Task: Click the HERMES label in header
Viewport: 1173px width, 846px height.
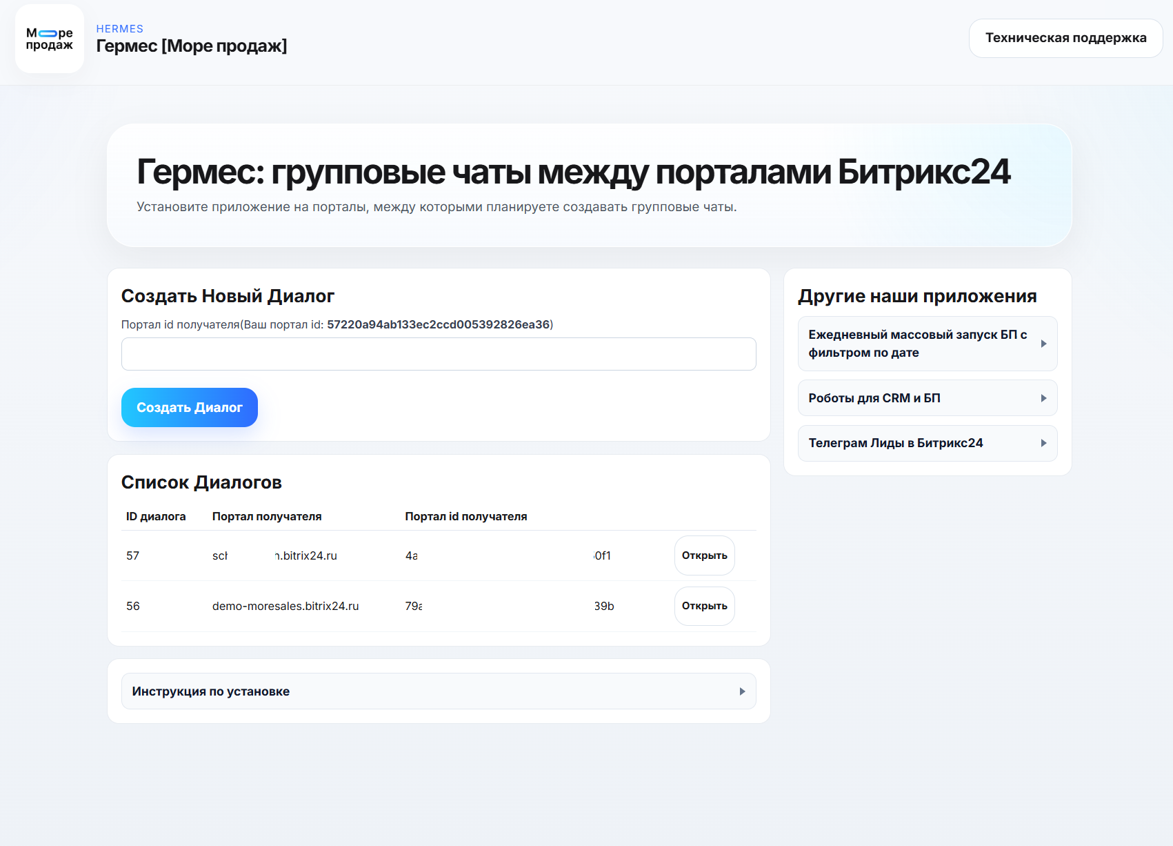Action: [120, 29]
